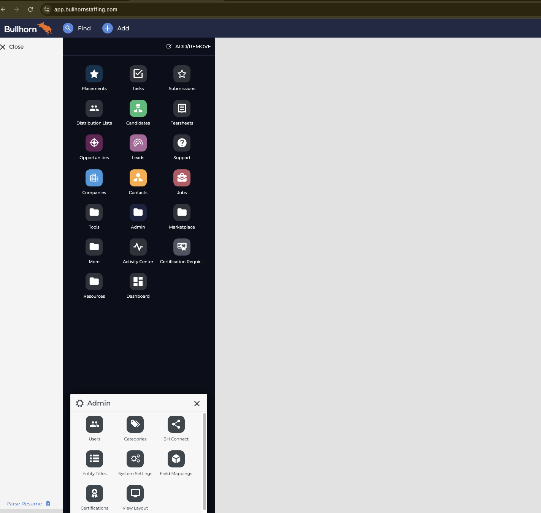The height and width of the screenshot is (513, 541).
Task: Click Close to hide the menu
Action: coord(12,47)
